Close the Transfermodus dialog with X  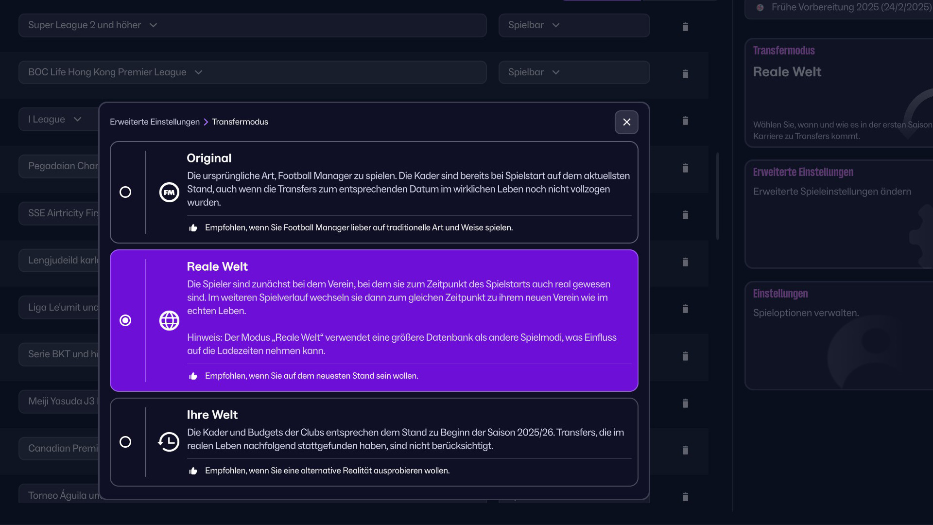click(626, 122)
